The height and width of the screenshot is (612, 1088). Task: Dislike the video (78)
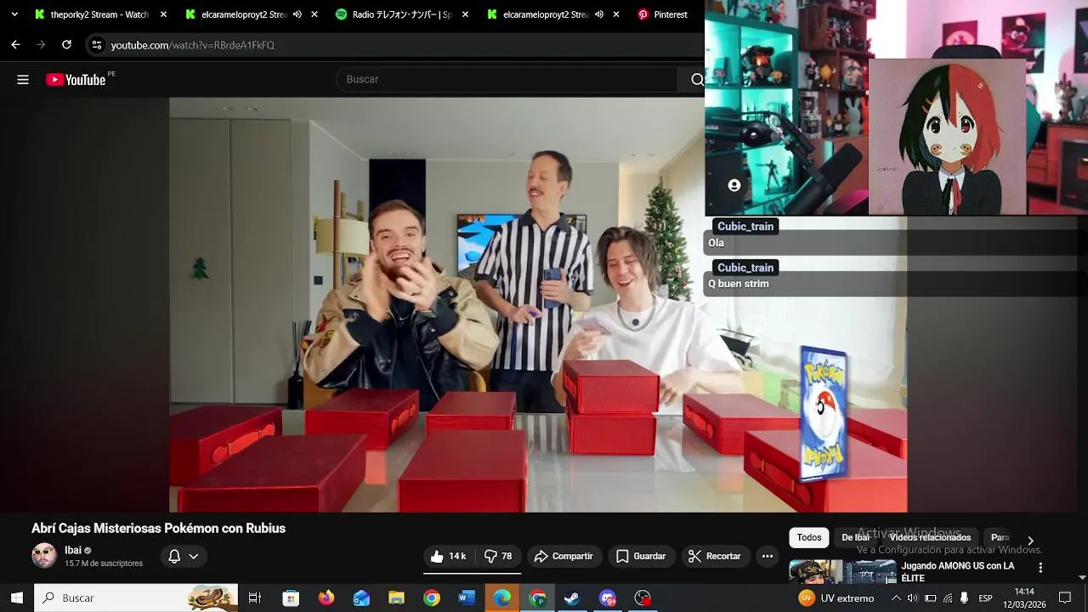click(498, 556)
